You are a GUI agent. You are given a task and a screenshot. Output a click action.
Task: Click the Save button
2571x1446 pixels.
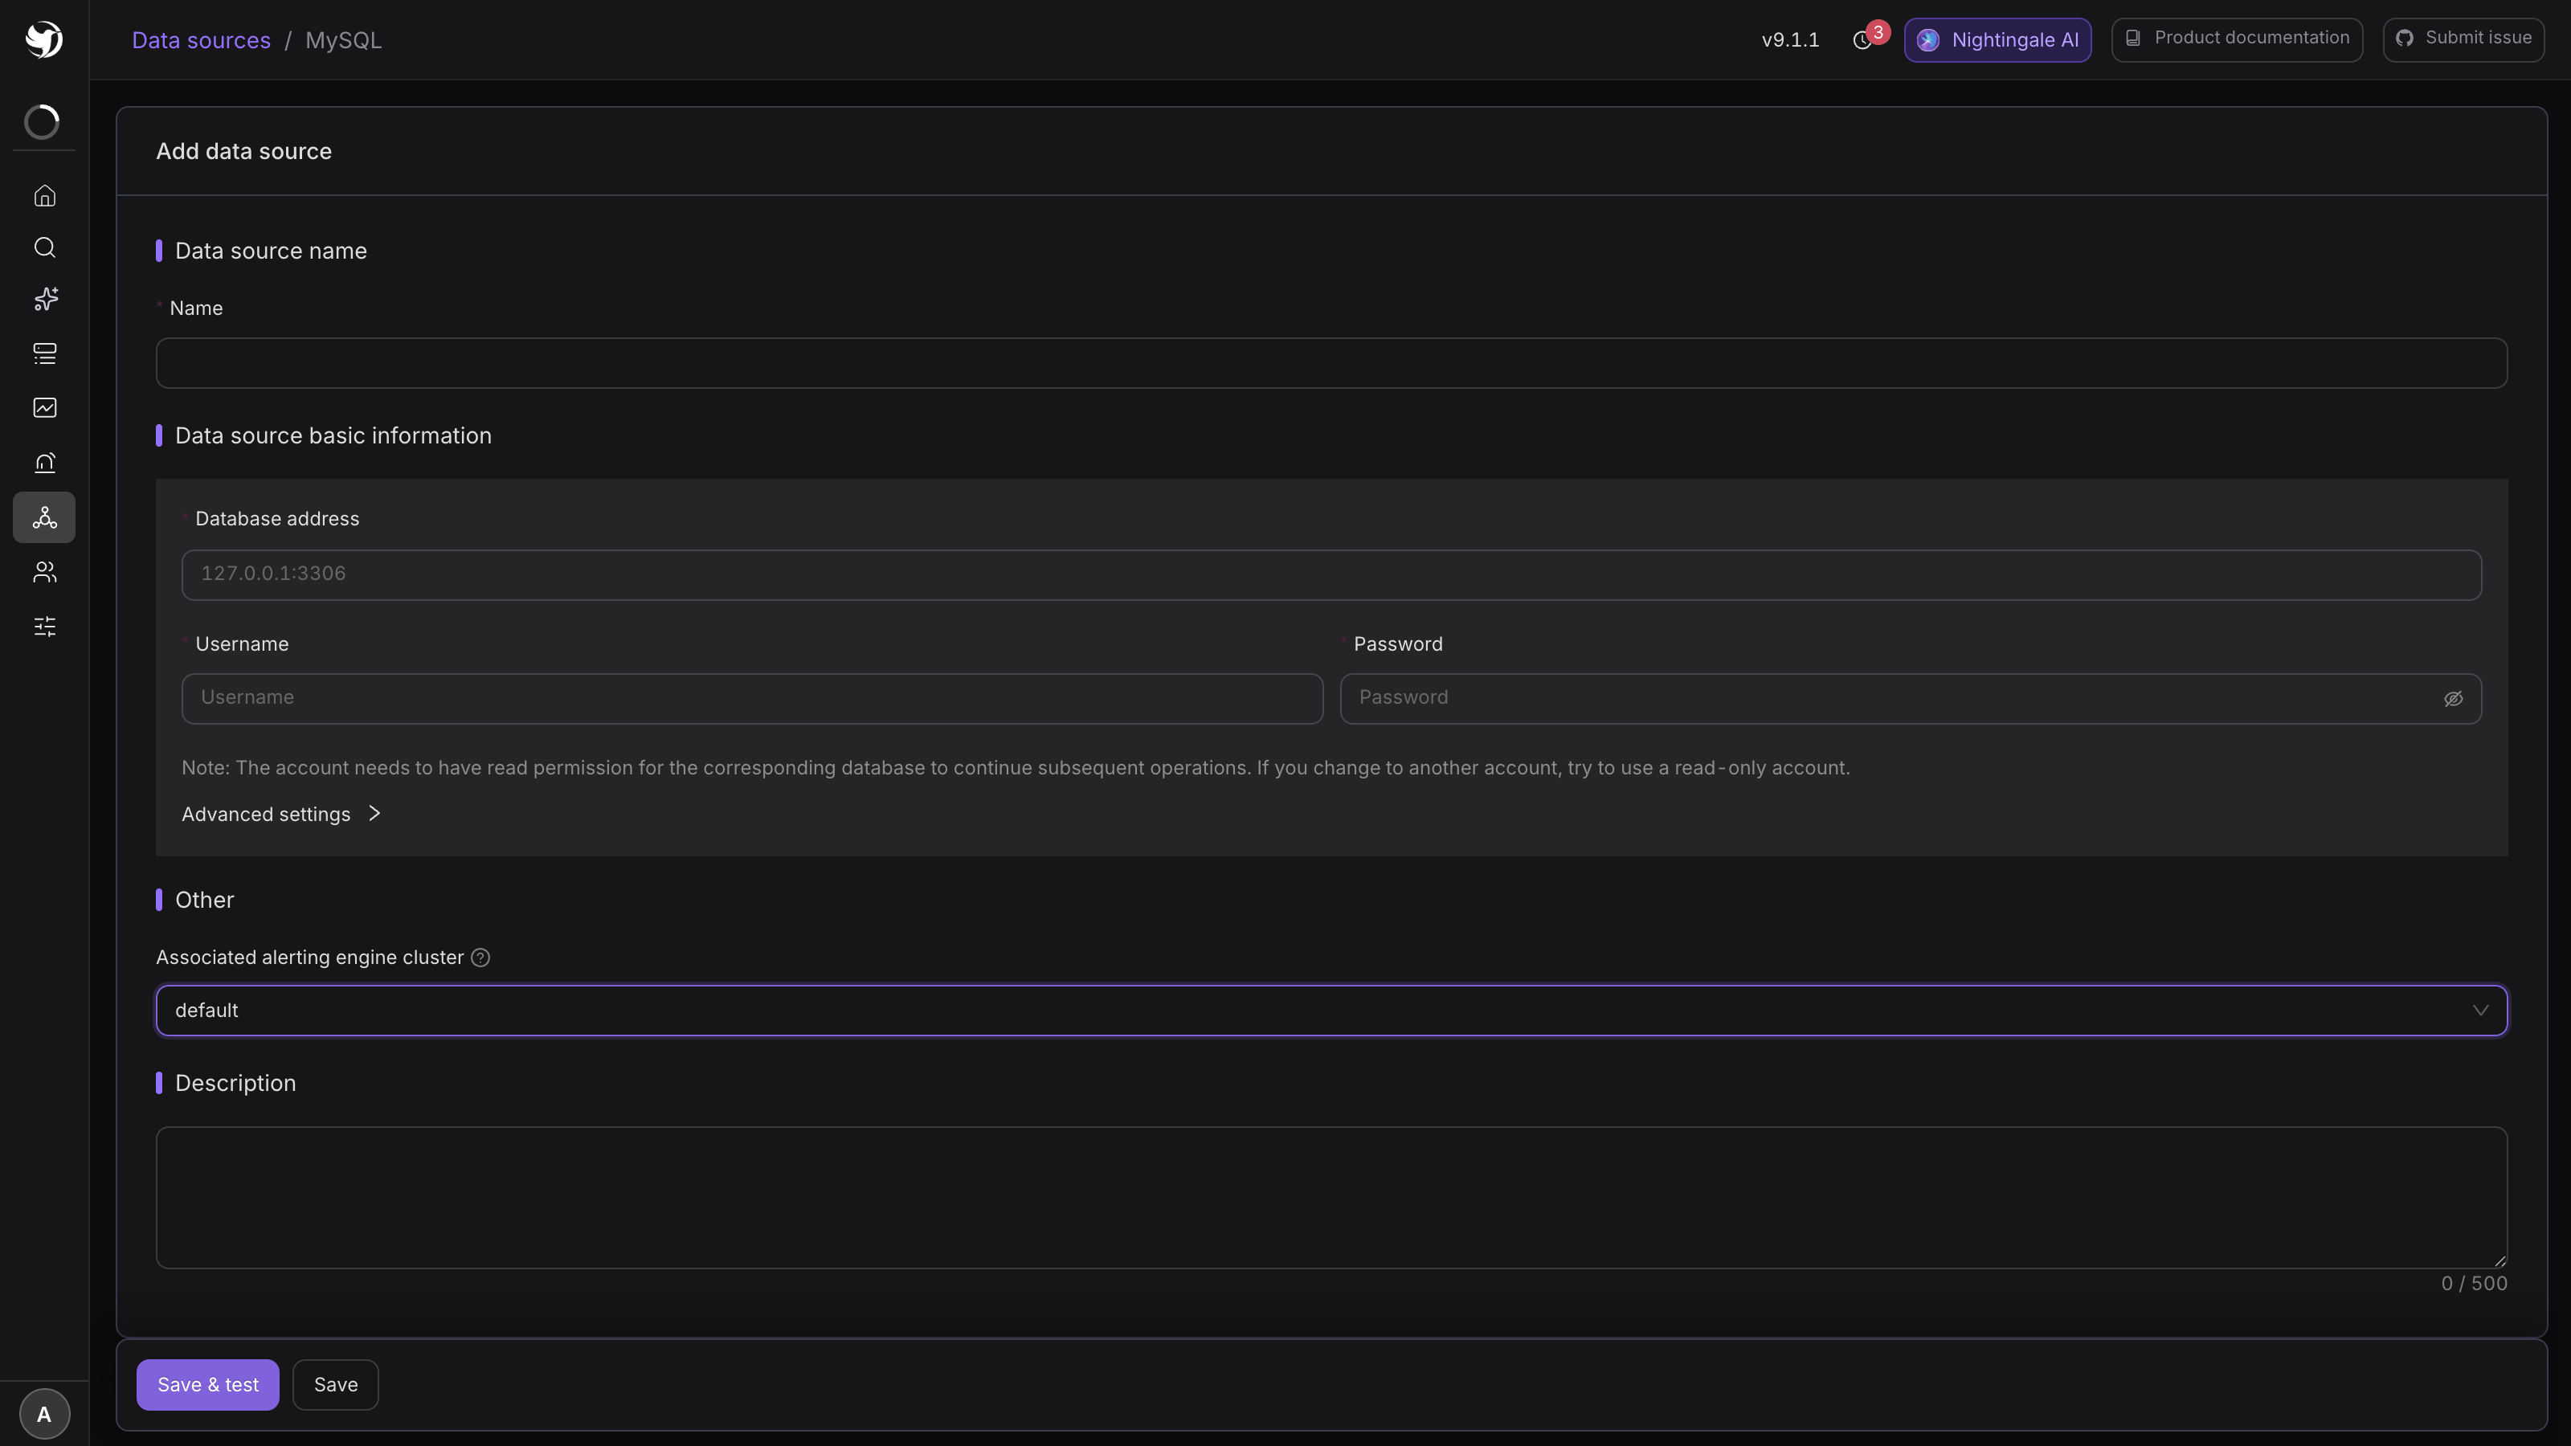coord(335,1385)
